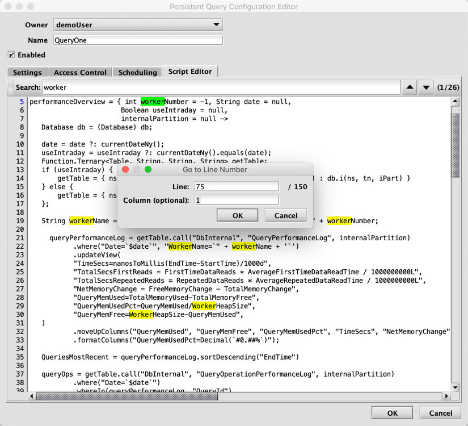Viewport: 468px width, 426px height.
Task: Click the horizontal scrollbar left arrow
Action: [x=32, y=396]
